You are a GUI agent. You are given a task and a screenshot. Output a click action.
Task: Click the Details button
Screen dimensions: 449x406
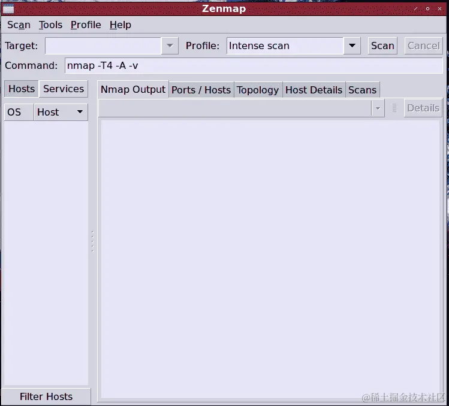click(423, 108)
